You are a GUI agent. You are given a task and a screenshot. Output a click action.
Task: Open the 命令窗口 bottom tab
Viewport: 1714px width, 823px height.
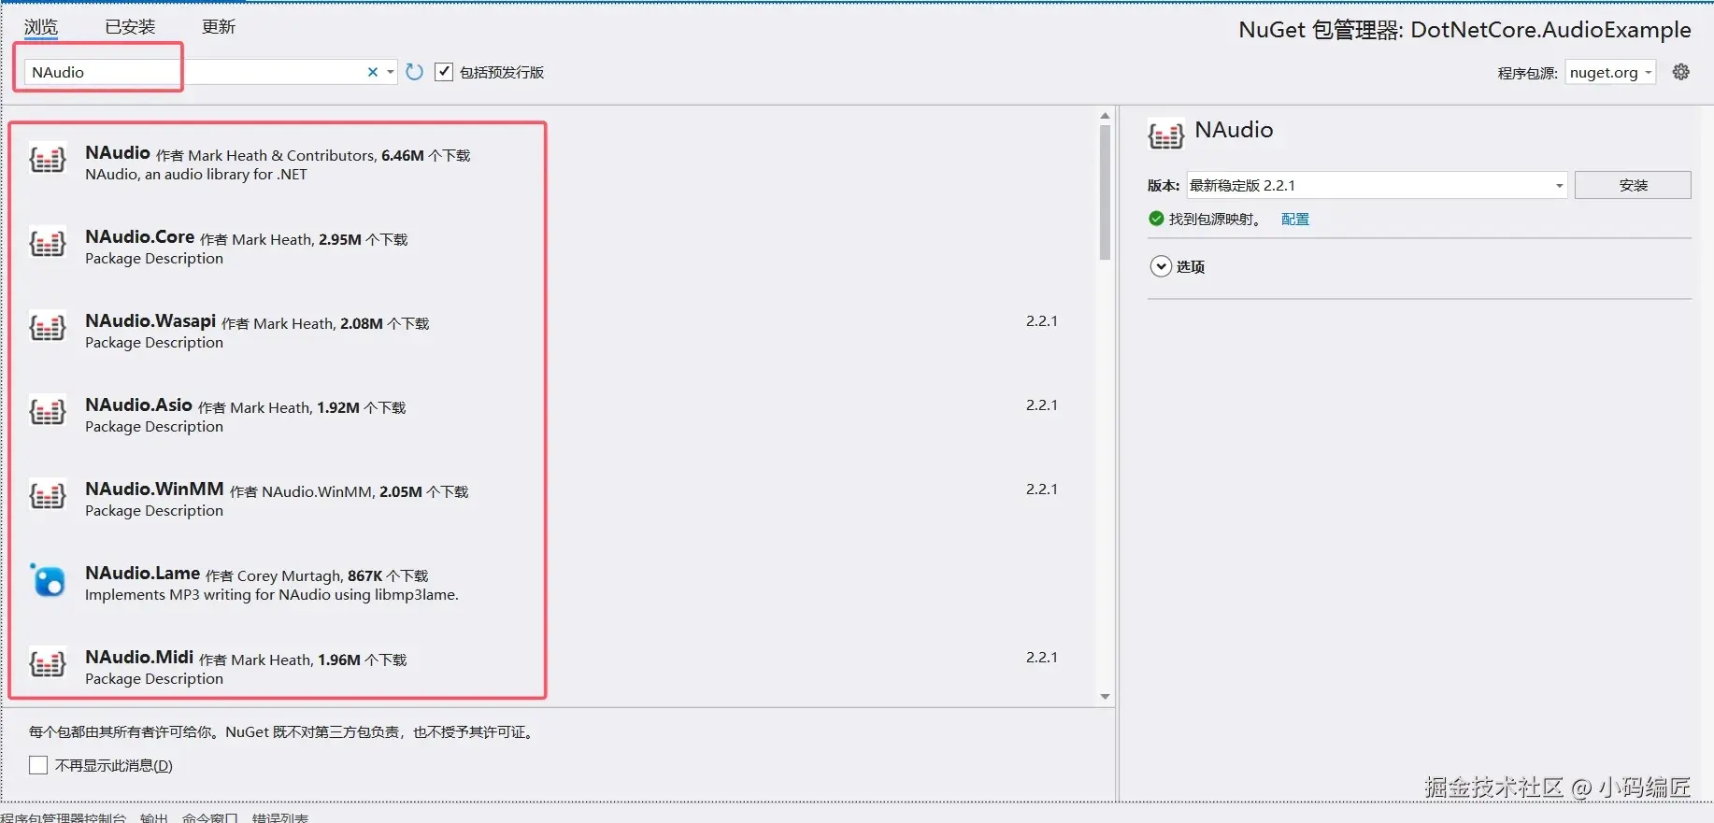pyautogui.click(x=210, y=817)
